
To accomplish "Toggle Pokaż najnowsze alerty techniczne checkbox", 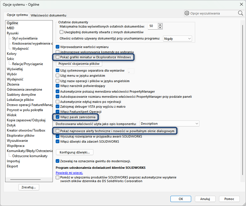I will coord(58,131).
